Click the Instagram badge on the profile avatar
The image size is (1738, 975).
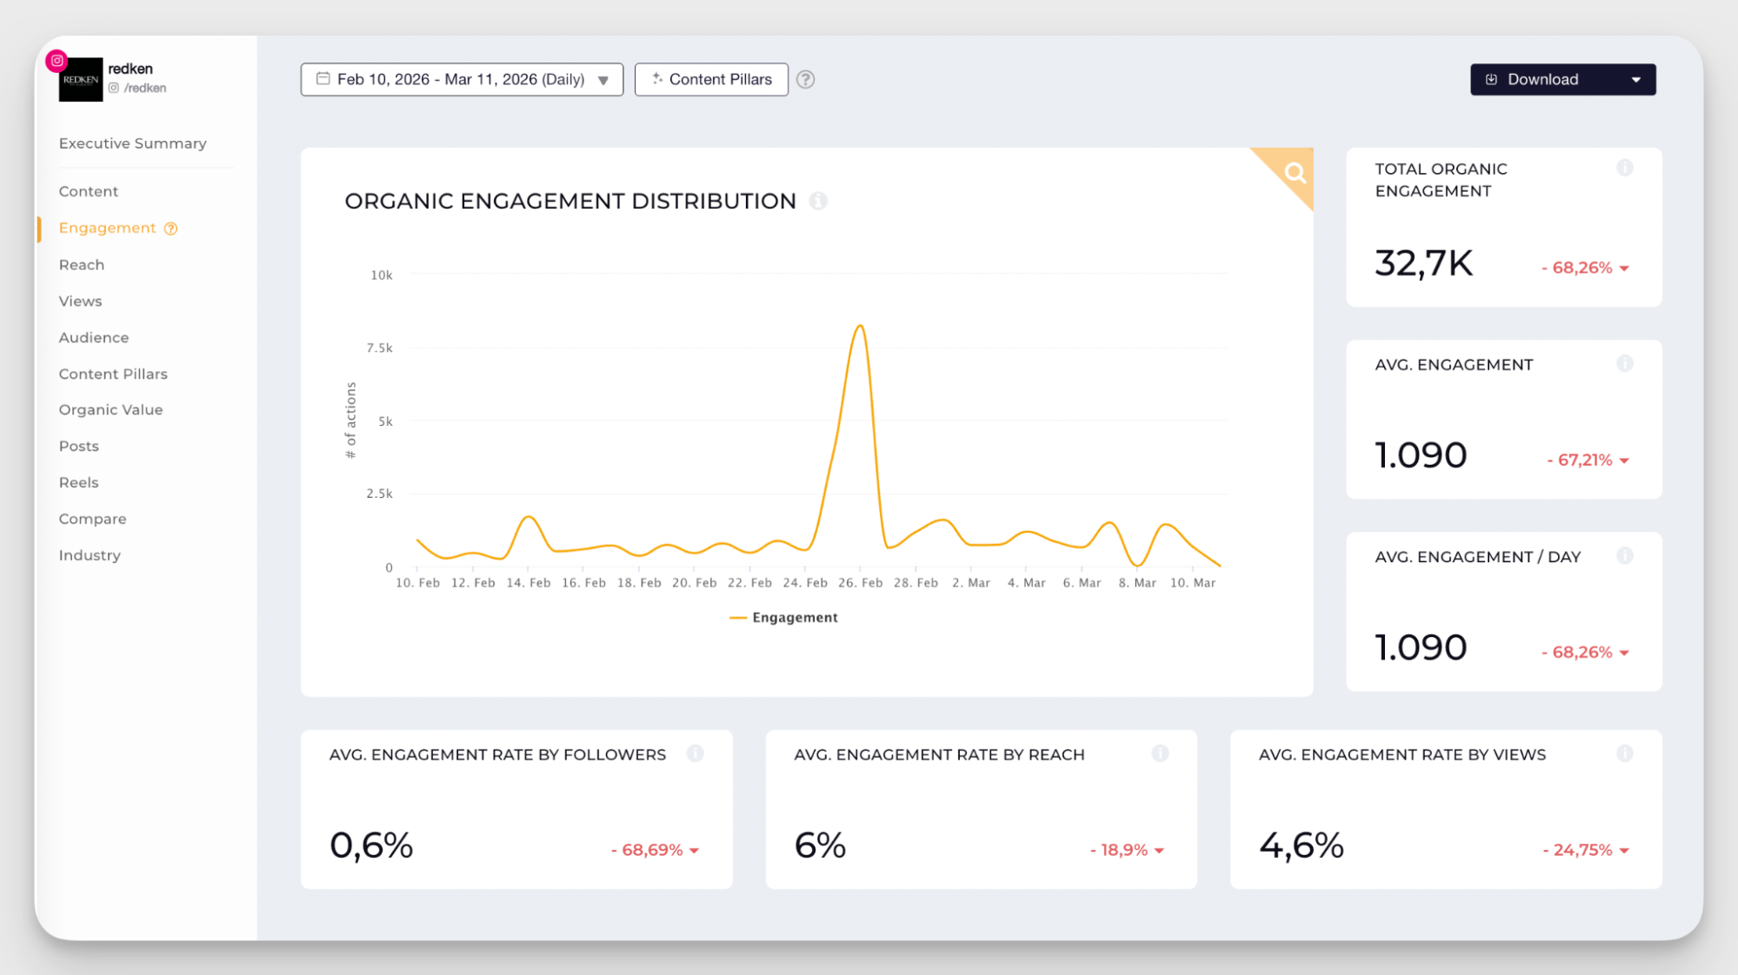click(57, 60)
